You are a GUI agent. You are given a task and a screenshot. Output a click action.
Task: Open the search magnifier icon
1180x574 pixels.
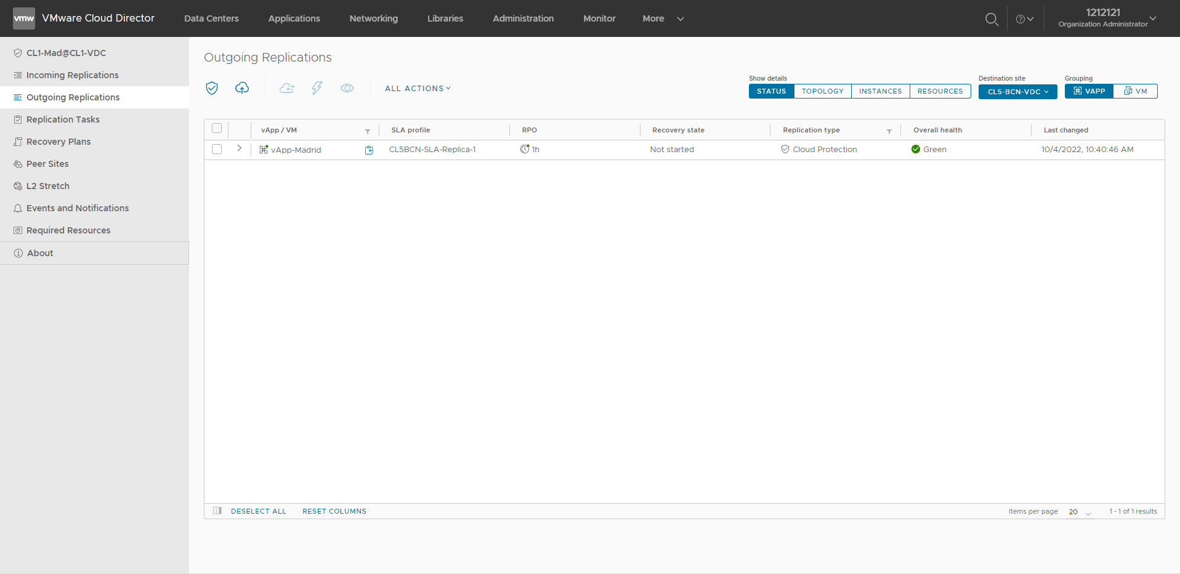pyautogui.click(x=992, y=19)
